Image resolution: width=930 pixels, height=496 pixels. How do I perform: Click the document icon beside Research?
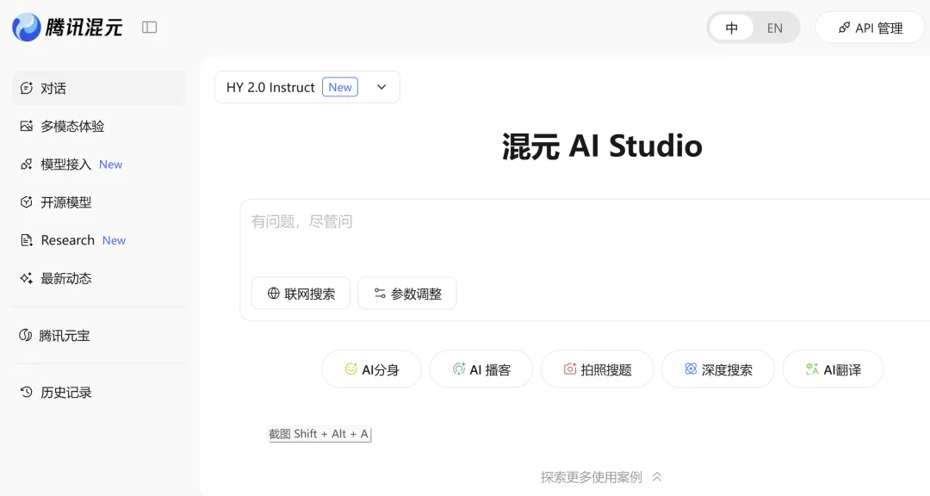[x=26, y=240]
